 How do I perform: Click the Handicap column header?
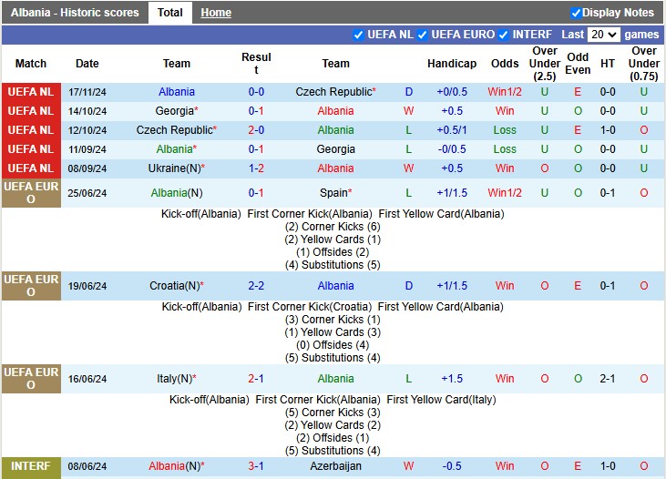click(x=452, y=64)
